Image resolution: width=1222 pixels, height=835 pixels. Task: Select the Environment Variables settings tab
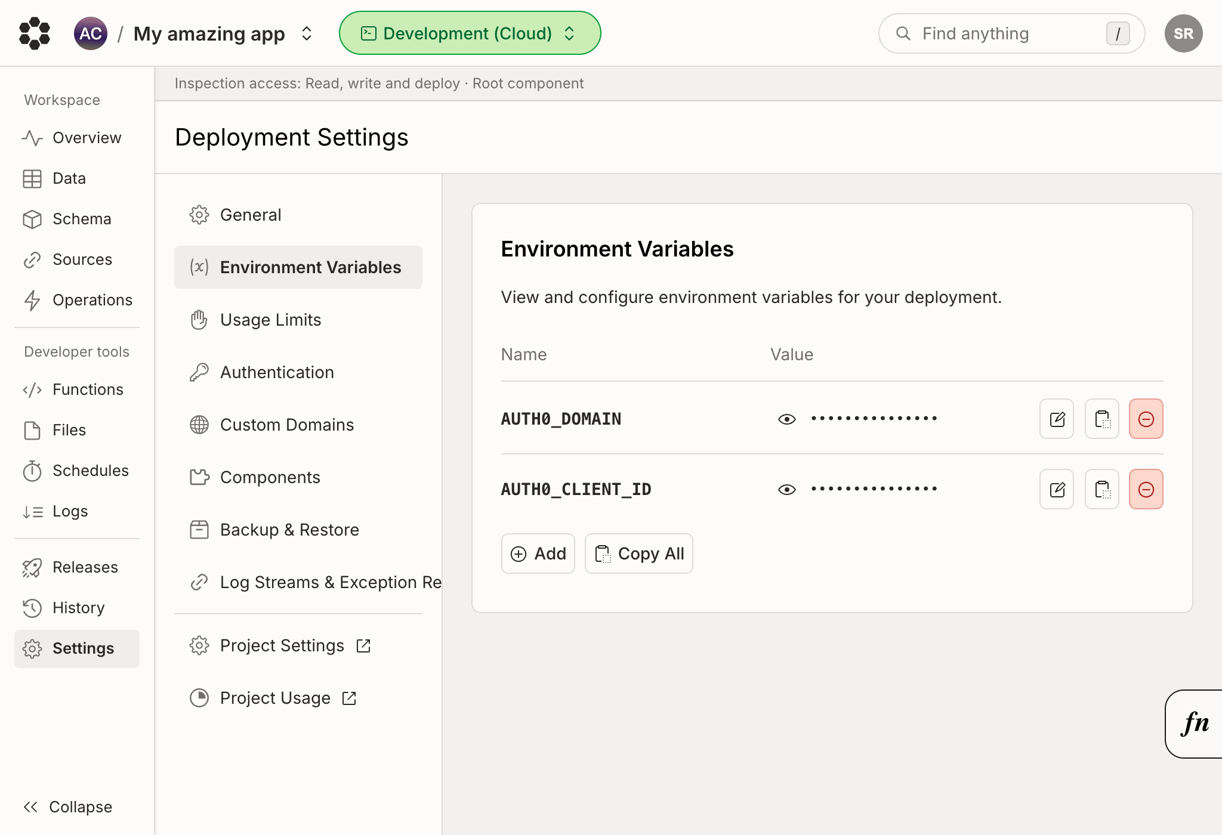[298, 267]
